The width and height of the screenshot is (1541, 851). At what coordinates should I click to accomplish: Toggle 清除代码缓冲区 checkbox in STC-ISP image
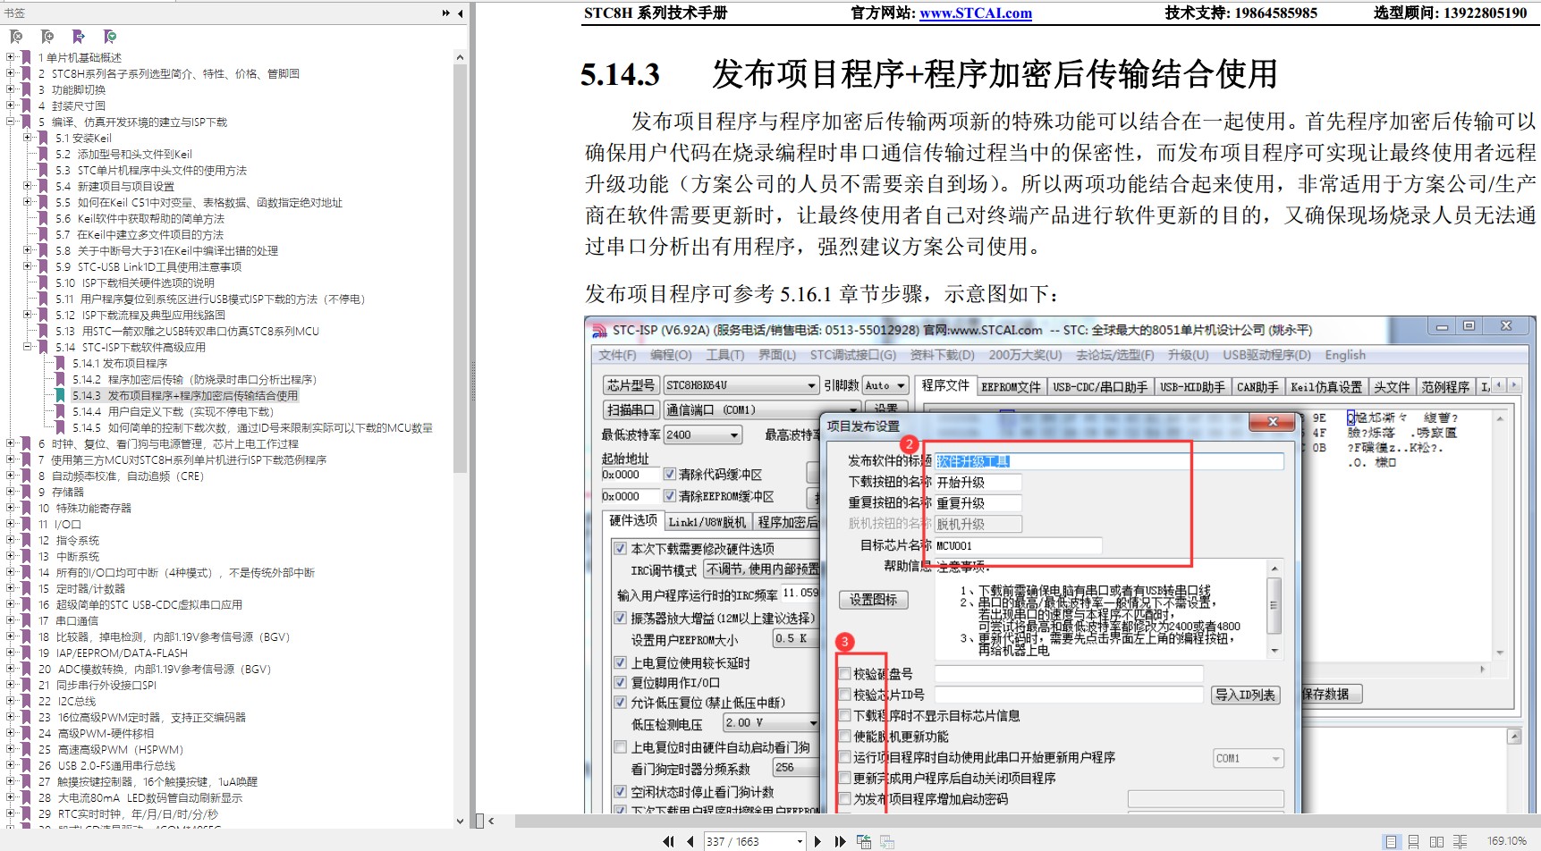coord(669,474)
